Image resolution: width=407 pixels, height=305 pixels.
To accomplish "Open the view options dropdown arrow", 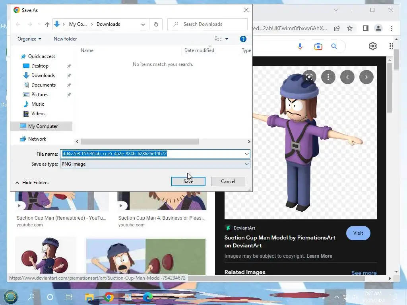I will coord(227,39).
